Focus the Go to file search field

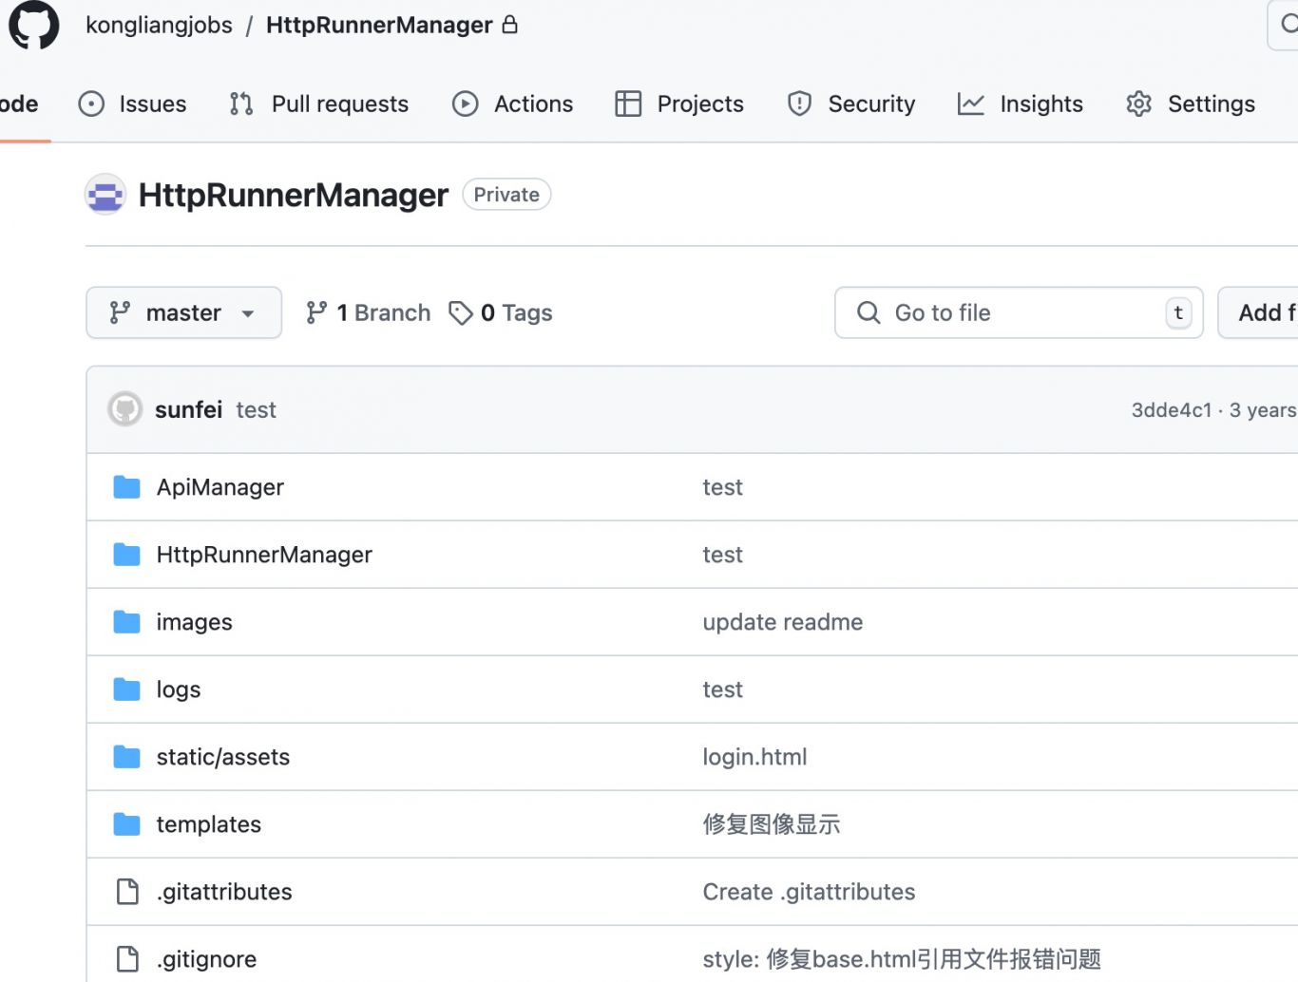coord(1019,312)
